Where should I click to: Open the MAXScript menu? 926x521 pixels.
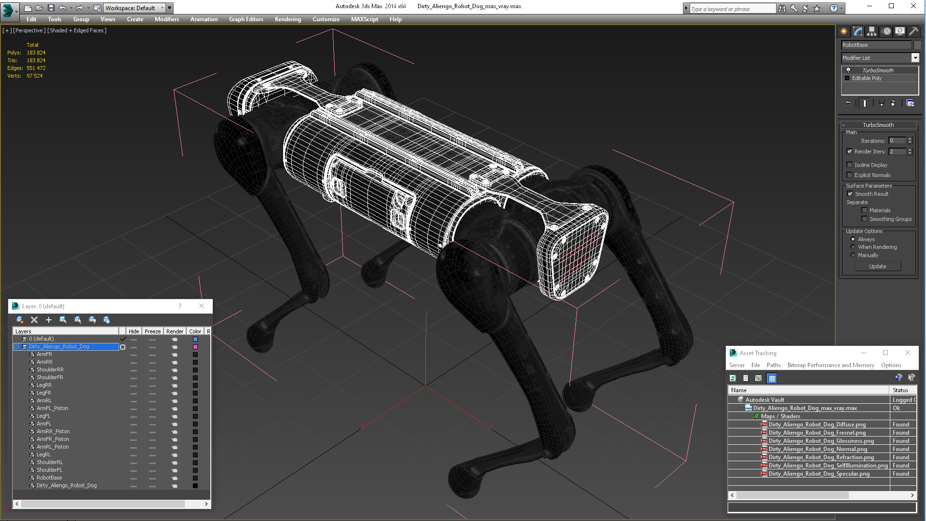pos(365,19)
